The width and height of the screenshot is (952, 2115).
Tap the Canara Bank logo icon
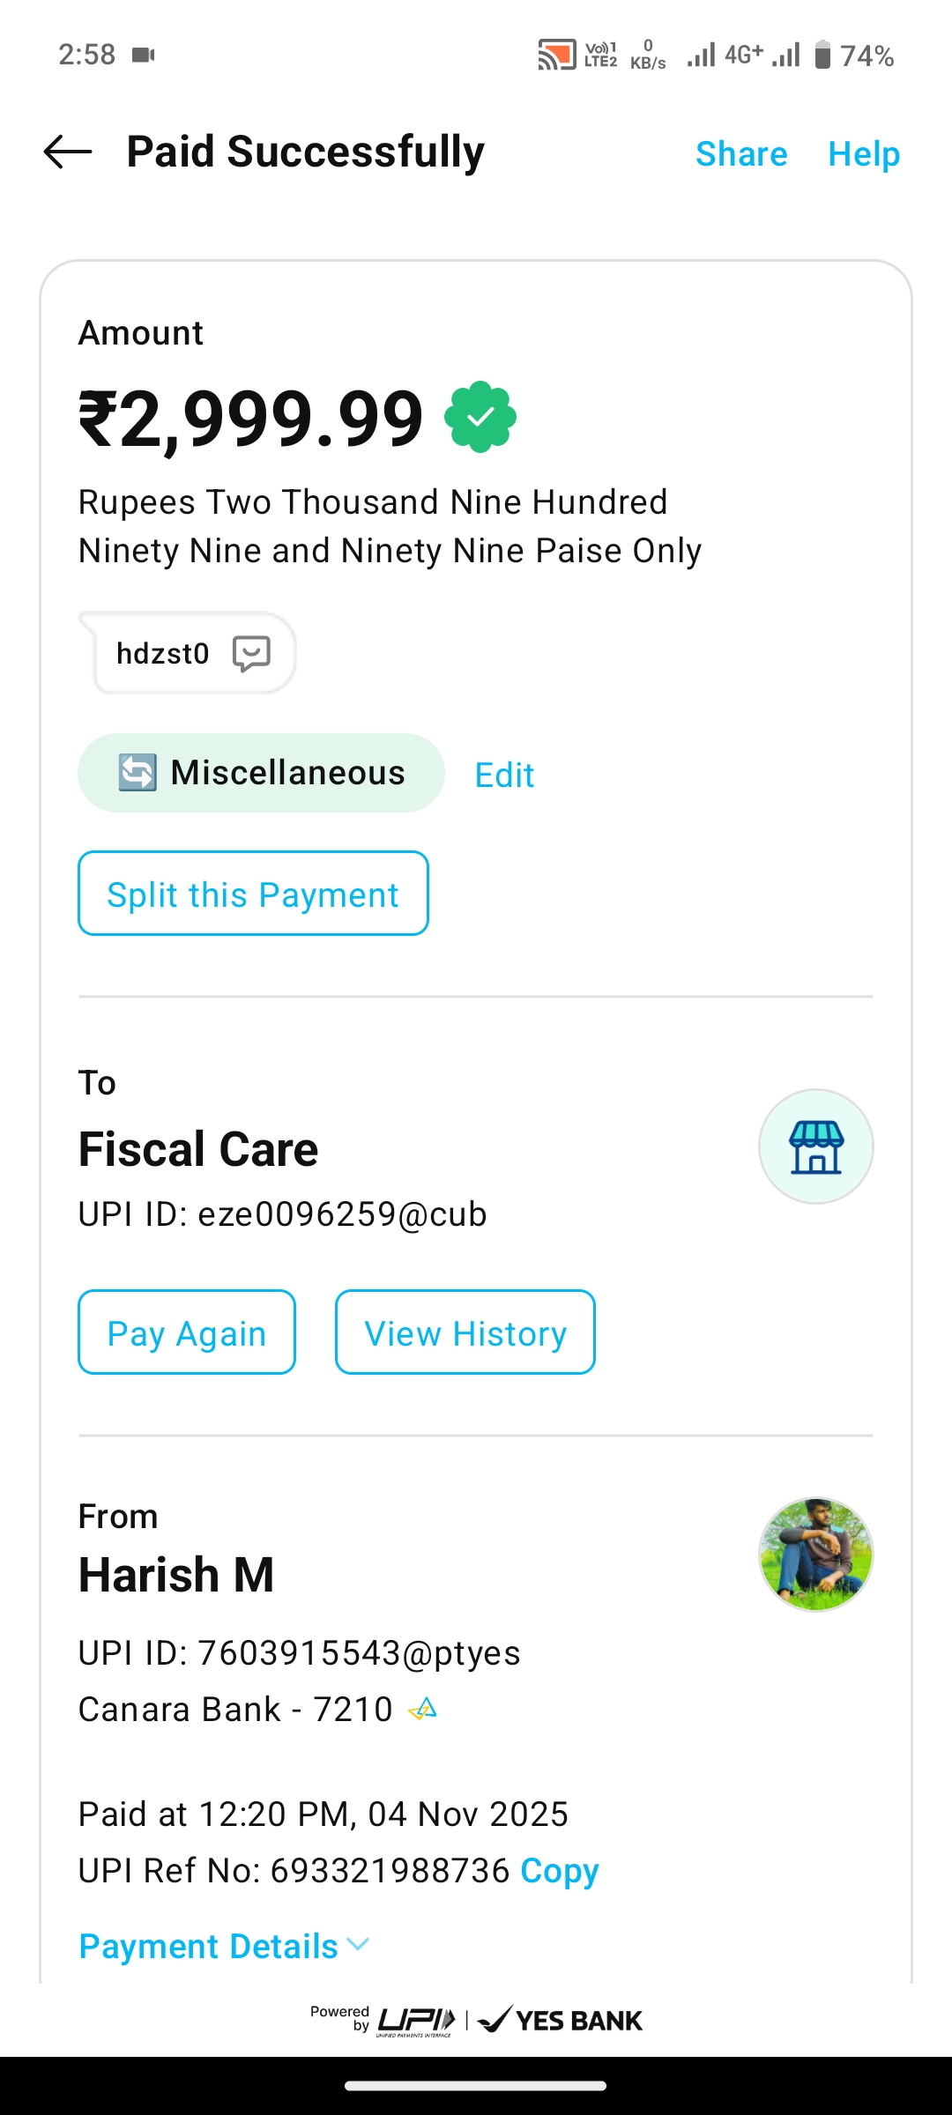(x=423, y=1710)
